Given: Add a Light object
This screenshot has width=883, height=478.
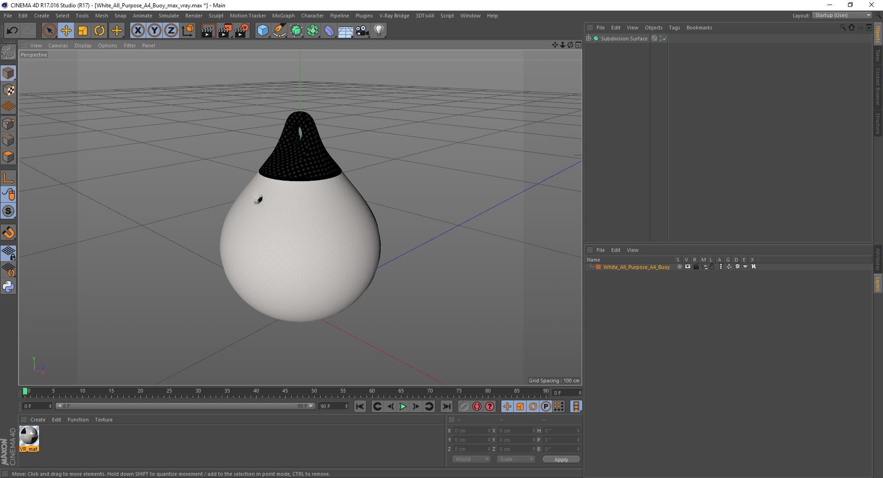Looking at the screenshot, I should tap(379, 31).
